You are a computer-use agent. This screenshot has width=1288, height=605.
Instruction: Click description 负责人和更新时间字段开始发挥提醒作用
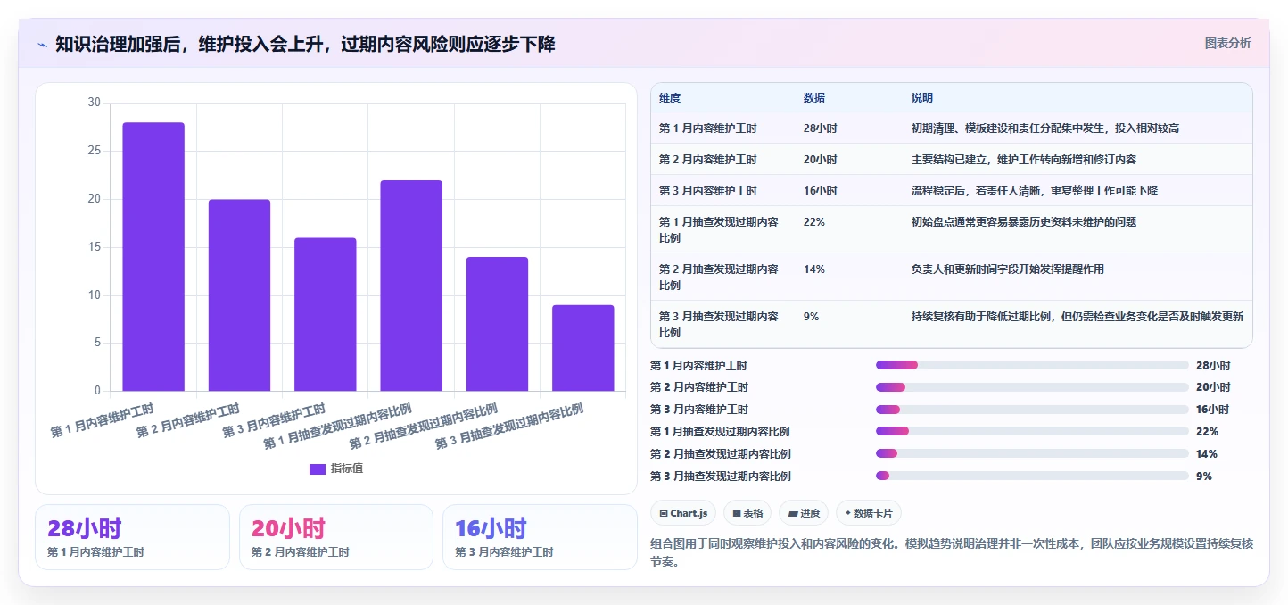coord(1008,269)
